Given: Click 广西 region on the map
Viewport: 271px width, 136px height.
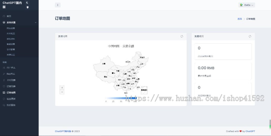Looking at the screenshot, I should [x=124, y=87].
